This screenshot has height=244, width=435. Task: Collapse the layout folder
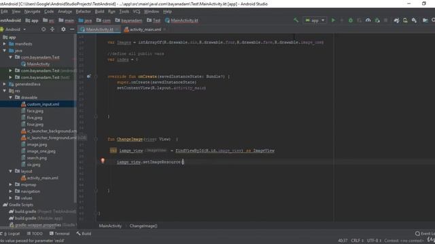click(x=11, y=171)
